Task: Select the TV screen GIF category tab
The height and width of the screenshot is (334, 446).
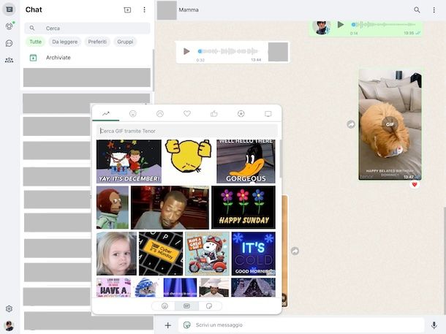Action: coord(268,114)
